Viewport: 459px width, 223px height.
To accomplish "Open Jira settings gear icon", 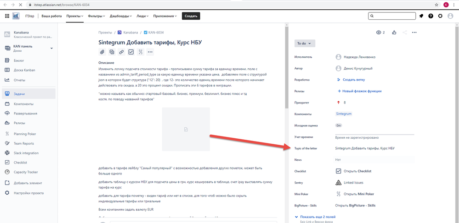I will coord(440,16).
